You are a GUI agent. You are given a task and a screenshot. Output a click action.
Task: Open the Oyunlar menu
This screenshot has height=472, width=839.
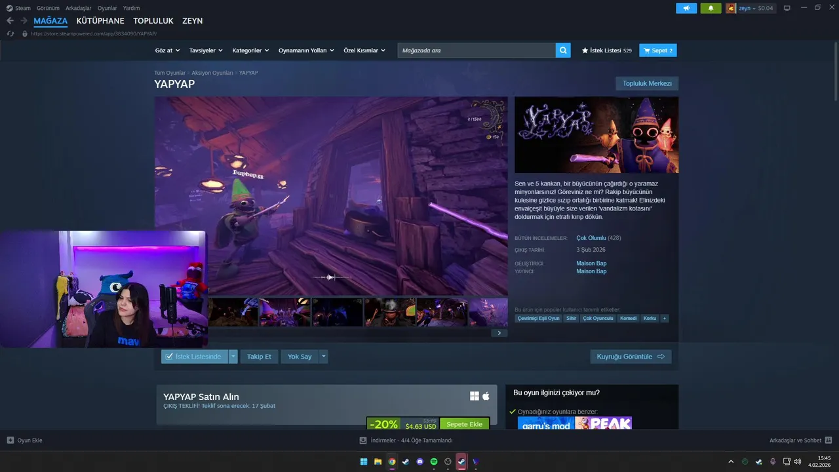pos(107,8)
